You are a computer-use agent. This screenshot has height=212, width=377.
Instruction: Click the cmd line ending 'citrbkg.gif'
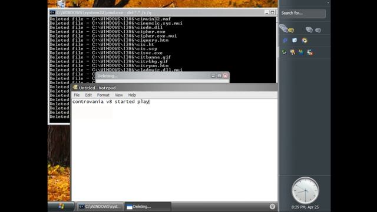click(108, 61)
